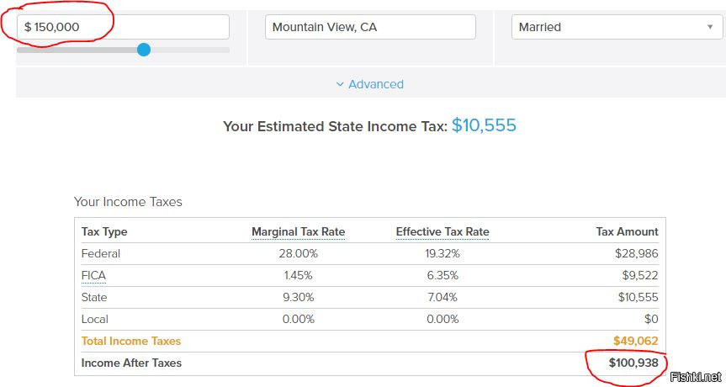The width and height of the screenshot is (726, 387).
Task: Click the dropdown arrow beside Married
Action: (x=710, y=27)
